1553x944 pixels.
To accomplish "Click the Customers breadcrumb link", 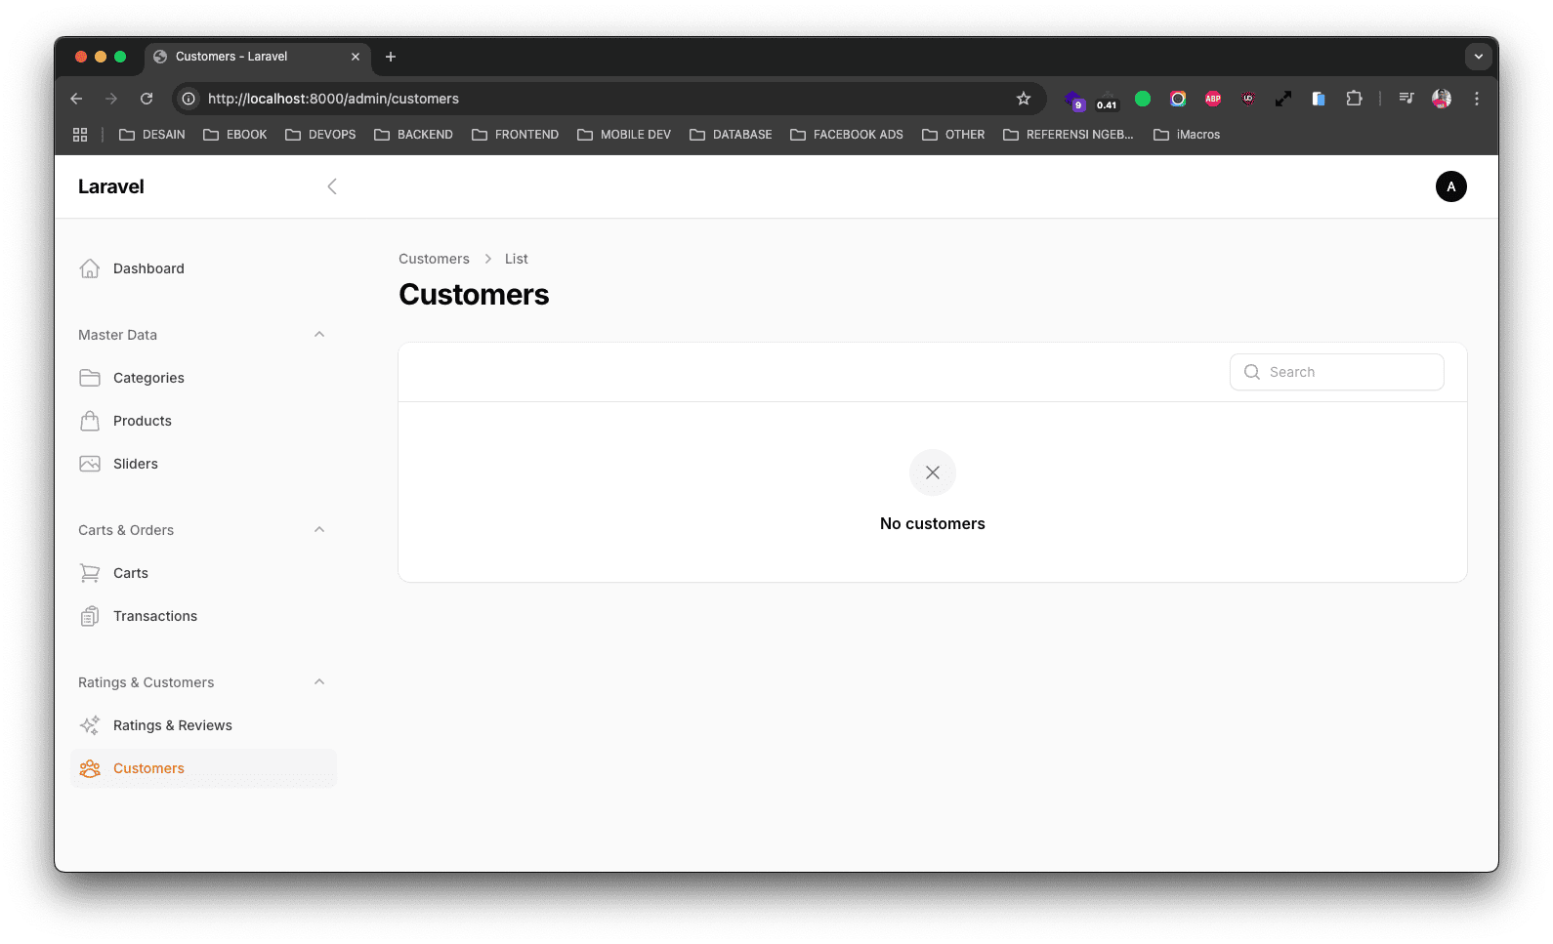I will [434, 259].
